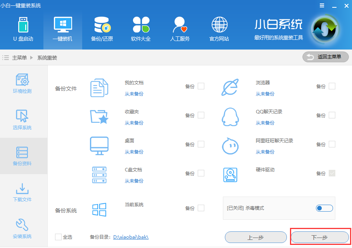352x248 pixels.
Task: Enable backup checkbox for 我的文档
Action: click(201, 86)
